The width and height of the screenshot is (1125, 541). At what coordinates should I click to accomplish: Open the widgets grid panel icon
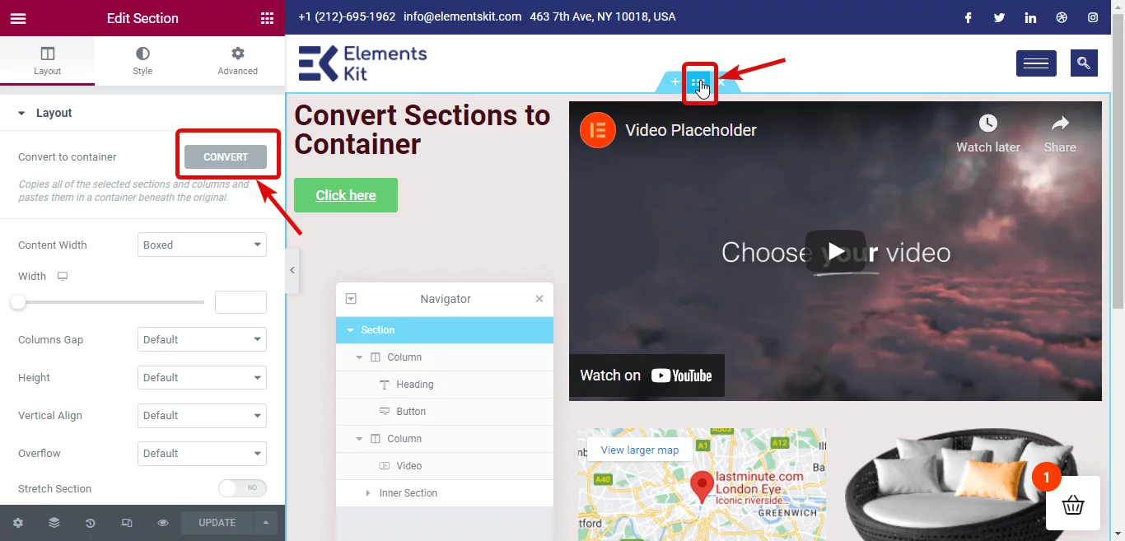pyautogui.click(x=267, y=18)
